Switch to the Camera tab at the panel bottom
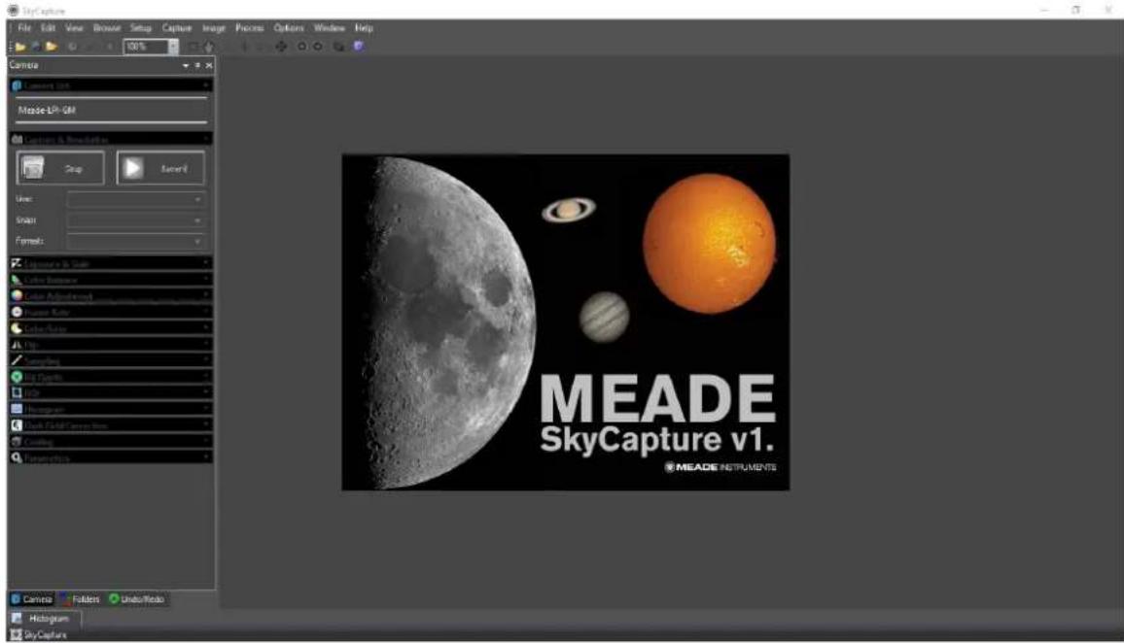The image size is (1124, 643). (32, 599)
